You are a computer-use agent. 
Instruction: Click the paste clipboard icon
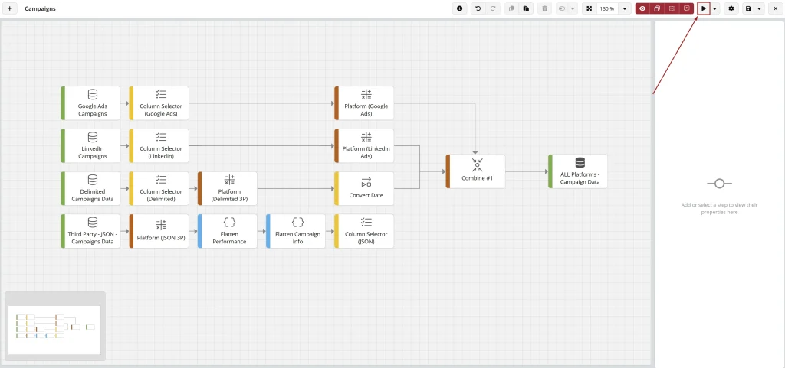526,8
